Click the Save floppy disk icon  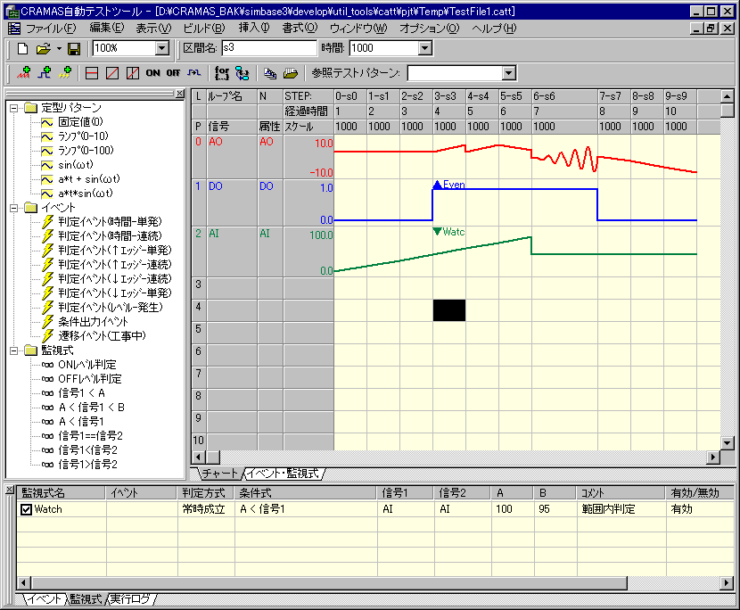coord(74,48)
